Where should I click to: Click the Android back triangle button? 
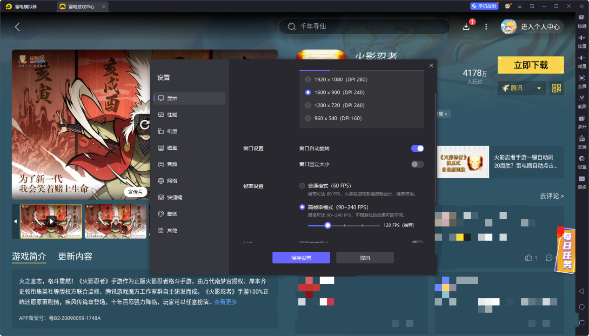point(582,291)
